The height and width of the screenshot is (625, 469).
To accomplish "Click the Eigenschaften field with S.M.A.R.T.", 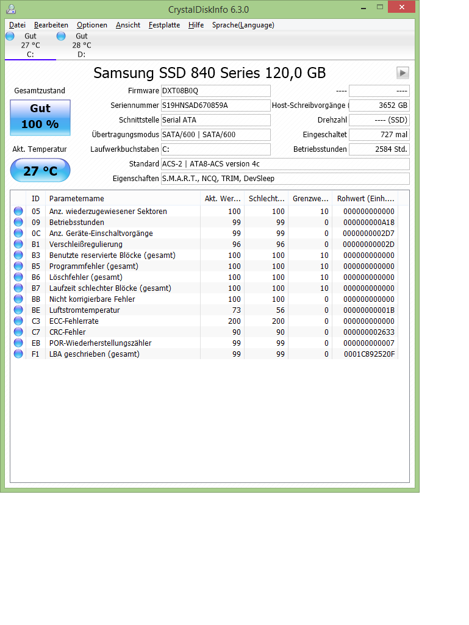I will (285, 179).
